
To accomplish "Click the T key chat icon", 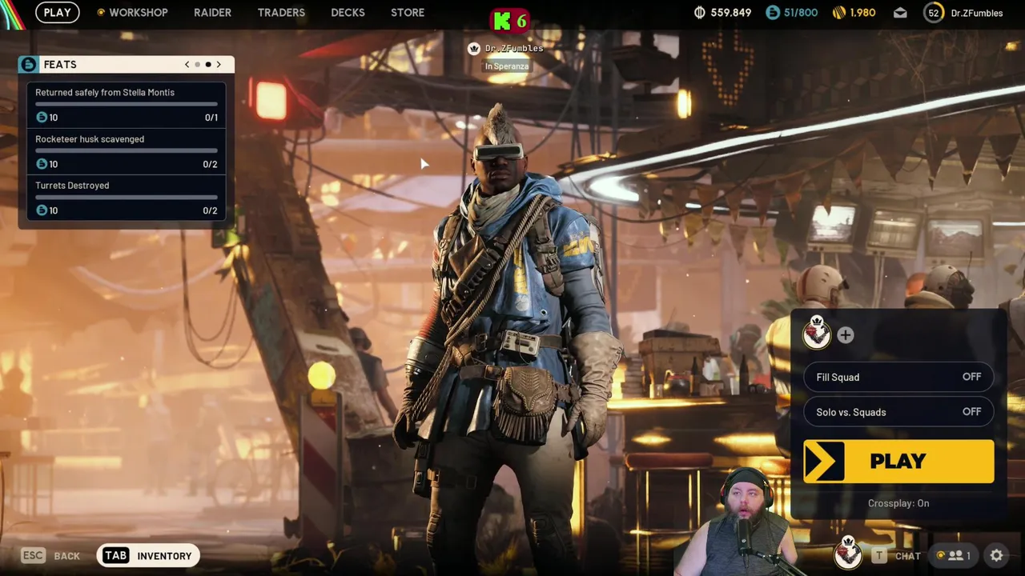I will 879,555.
